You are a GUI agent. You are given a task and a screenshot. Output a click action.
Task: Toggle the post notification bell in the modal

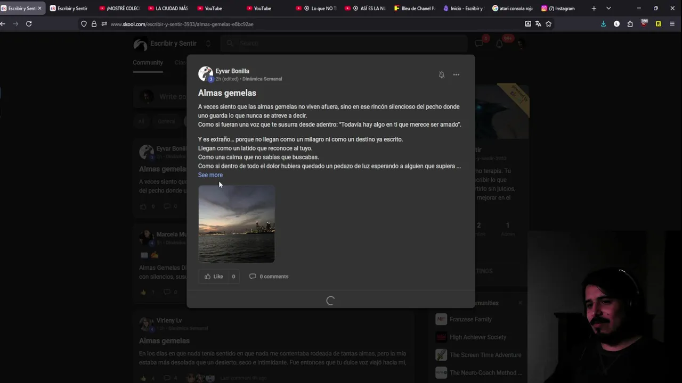(441, 75)
